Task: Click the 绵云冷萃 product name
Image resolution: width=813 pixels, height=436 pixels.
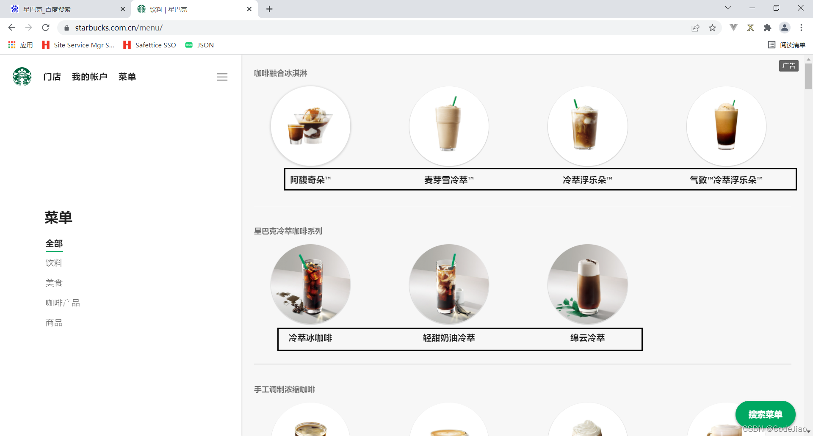Action: click(587, 338)
